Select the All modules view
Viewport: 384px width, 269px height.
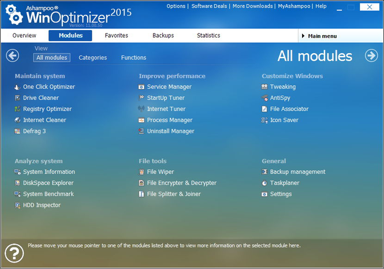click(x=51, y=58)
